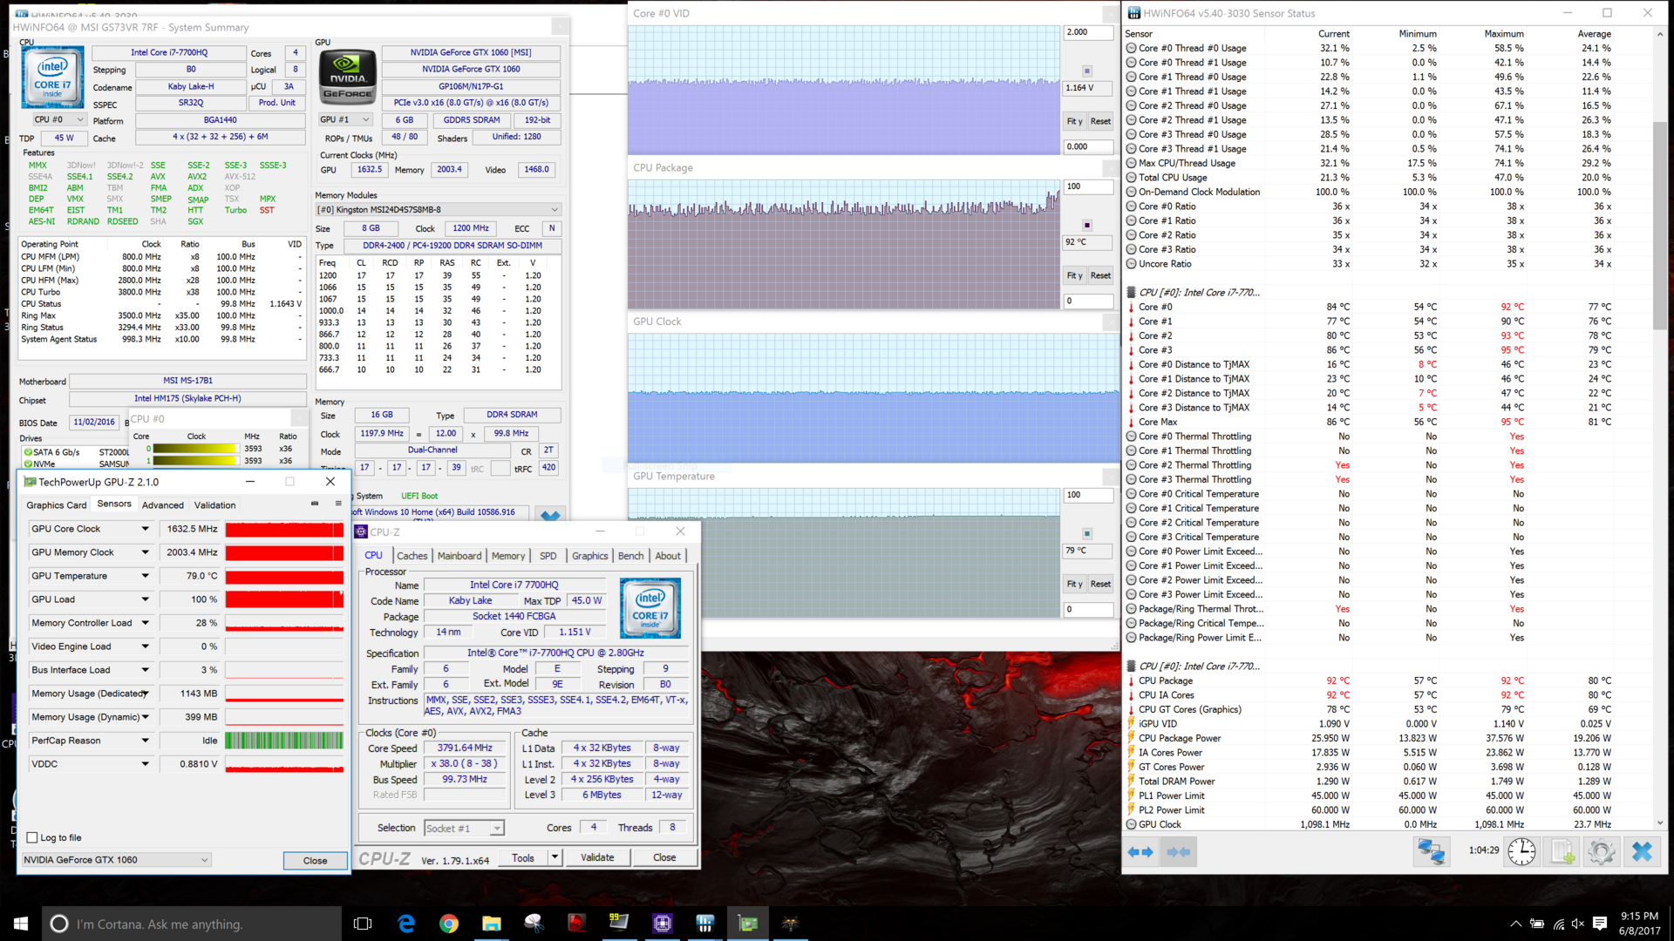Open GPU #1 selector dropdown
This screenshot has width=1674, height=941.
[x=345, y=119]
